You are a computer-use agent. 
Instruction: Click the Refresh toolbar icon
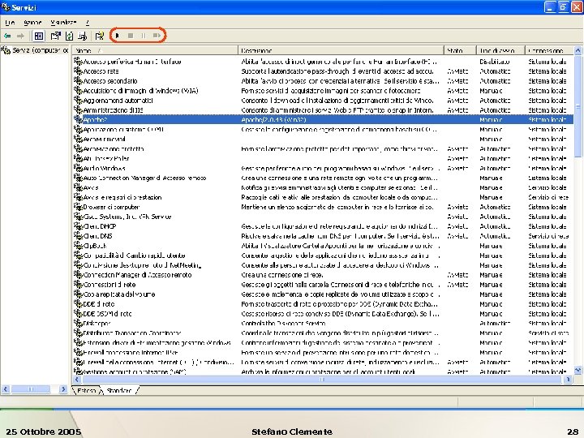coord(69,36)
